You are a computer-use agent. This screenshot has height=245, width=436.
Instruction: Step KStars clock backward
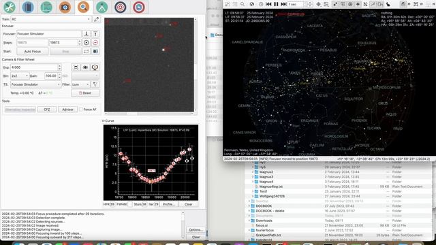tap(268, 4)
